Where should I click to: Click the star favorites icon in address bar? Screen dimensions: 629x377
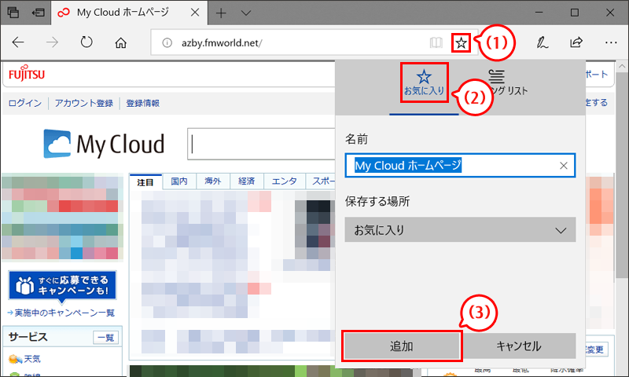tap(462, 42)
